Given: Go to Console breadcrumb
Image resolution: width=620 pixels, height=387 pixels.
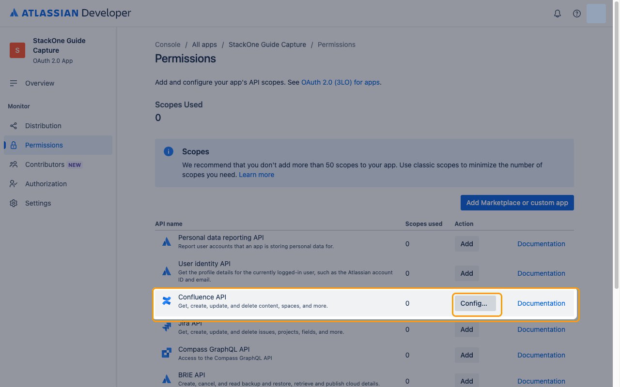Looking at the screenshot, I should point(168,45).
